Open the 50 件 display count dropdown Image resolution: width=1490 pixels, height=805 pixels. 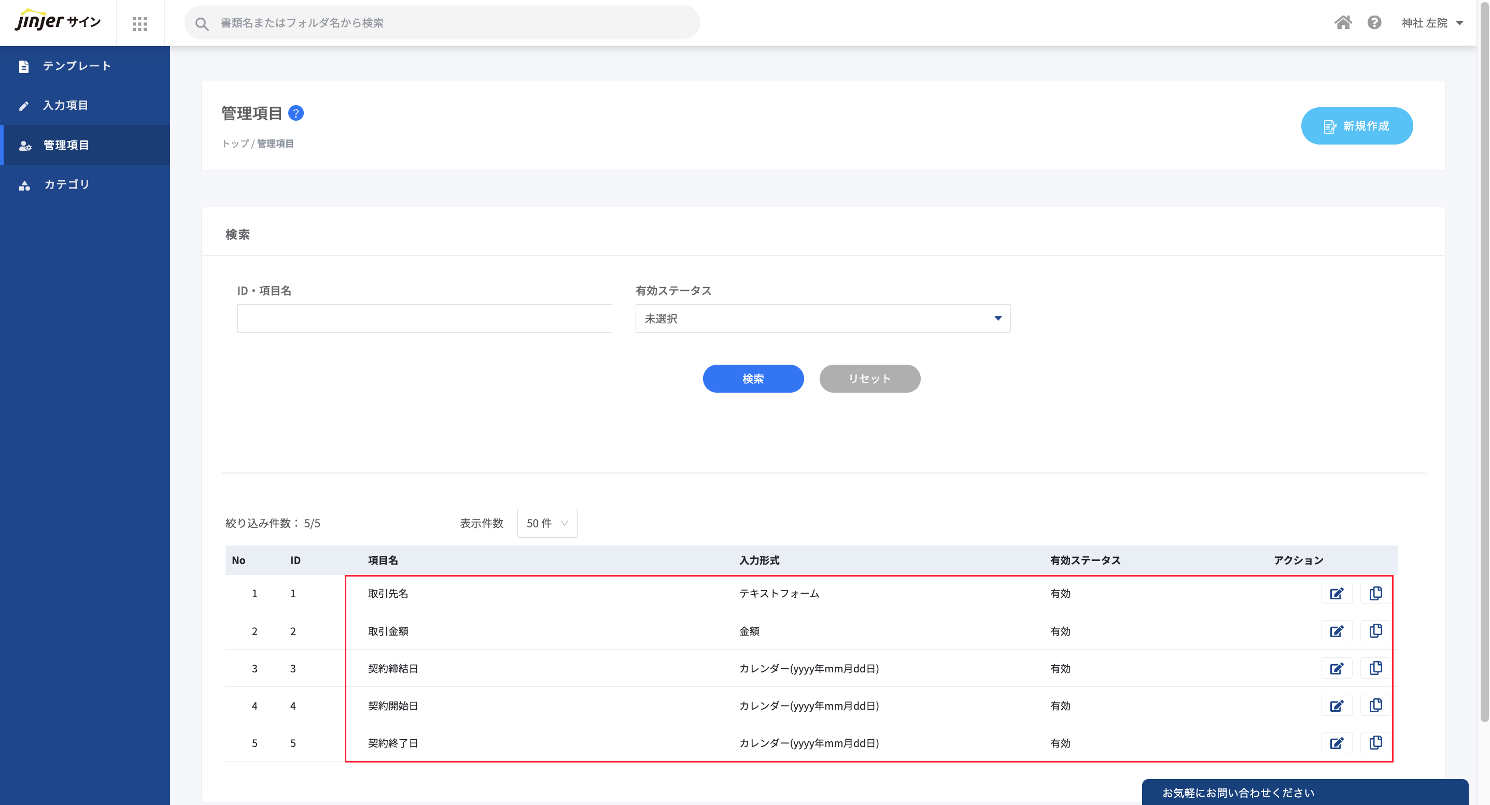tap(546, 523)
